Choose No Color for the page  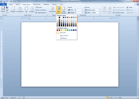(67, 32)
